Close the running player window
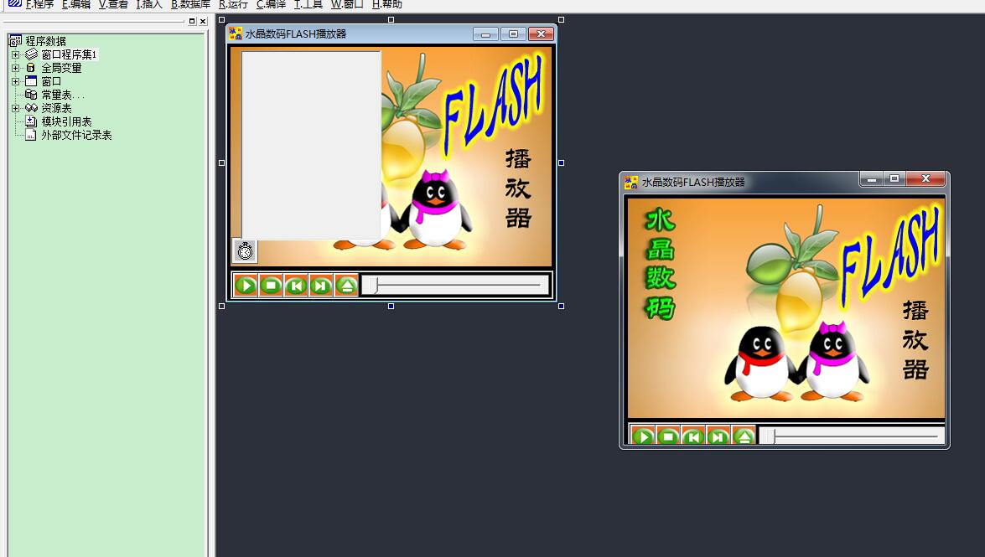The width and height of the screenshot is (985, 557). click(925, 179)
